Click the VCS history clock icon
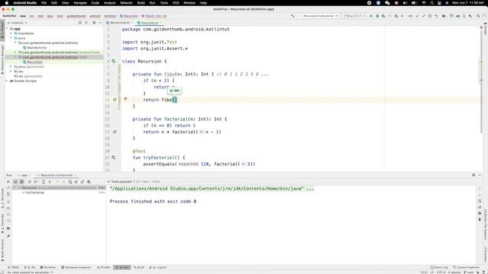488x274 pixels. click(430, 16)
